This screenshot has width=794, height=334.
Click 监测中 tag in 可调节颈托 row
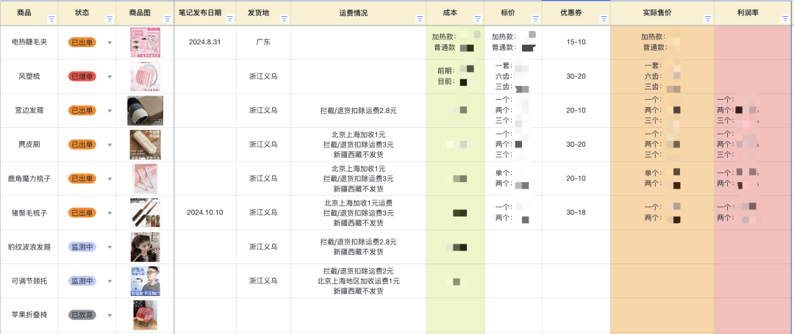pos(82,281)
